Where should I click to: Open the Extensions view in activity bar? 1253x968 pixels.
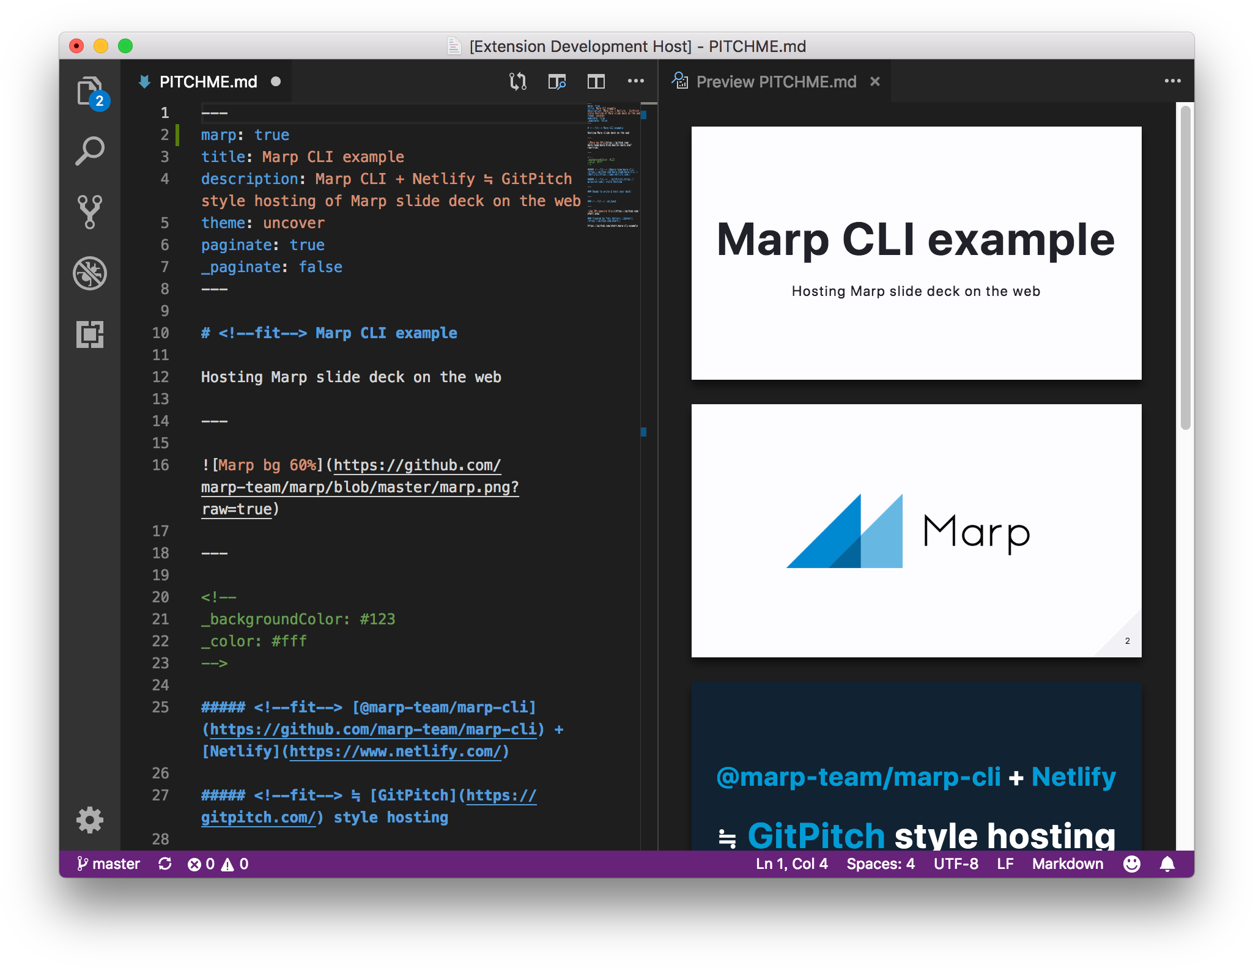coord(90,334)
